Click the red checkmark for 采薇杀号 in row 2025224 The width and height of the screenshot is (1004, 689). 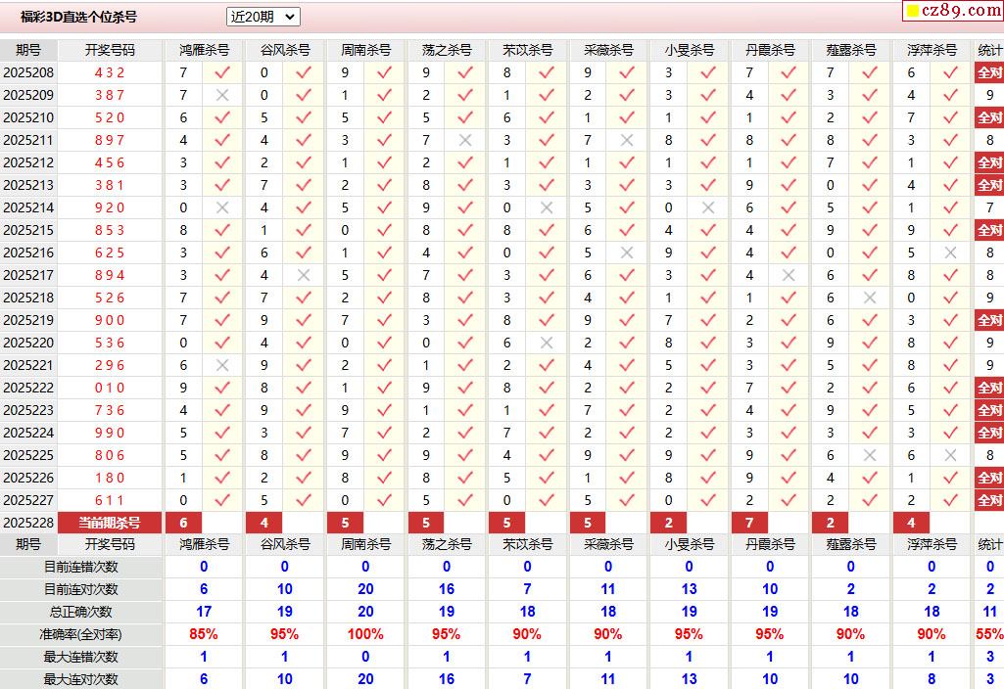[x=627, y=434]
